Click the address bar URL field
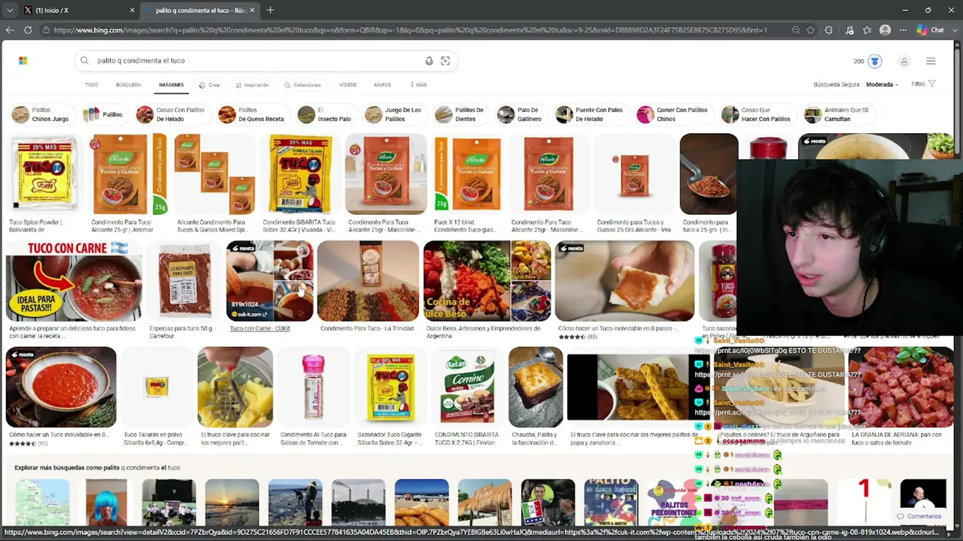963x541 pixels. (x=410, y=30)
